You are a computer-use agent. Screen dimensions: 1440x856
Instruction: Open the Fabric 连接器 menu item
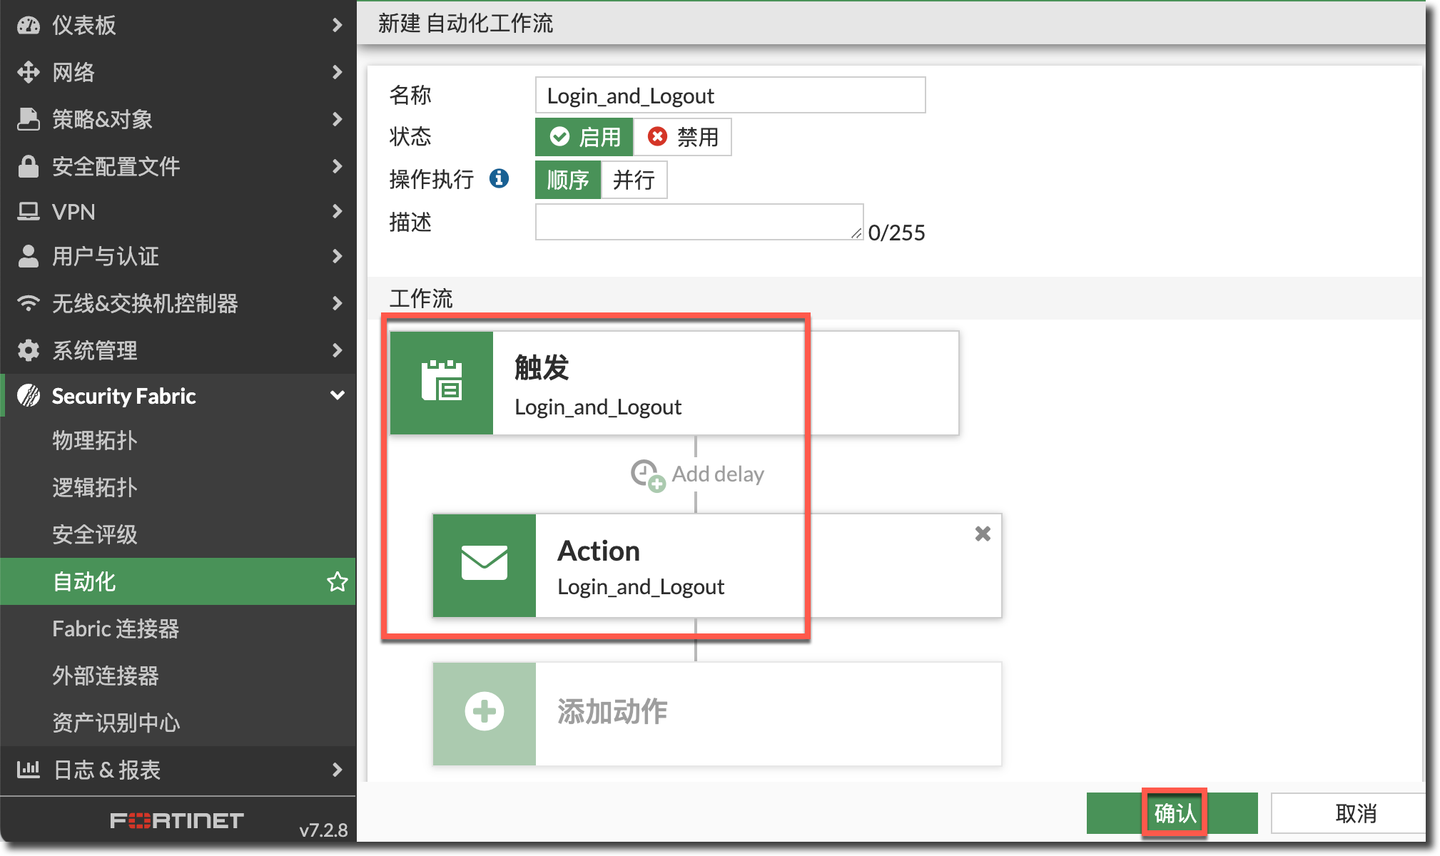pos(116,628)
